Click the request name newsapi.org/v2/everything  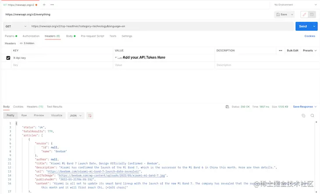tap(28, 14)
